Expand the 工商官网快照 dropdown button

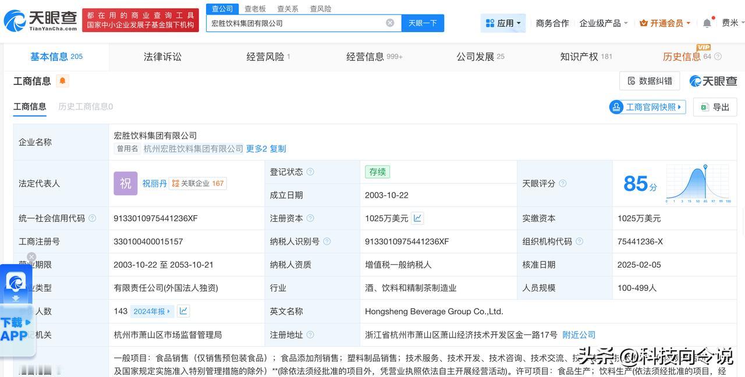(x=647, y=107)
